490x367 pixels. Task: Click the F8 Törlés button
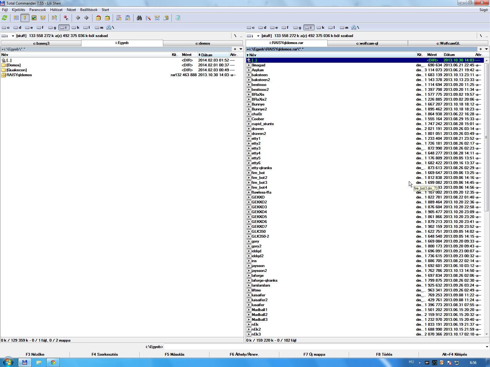(x=384, y=354)
